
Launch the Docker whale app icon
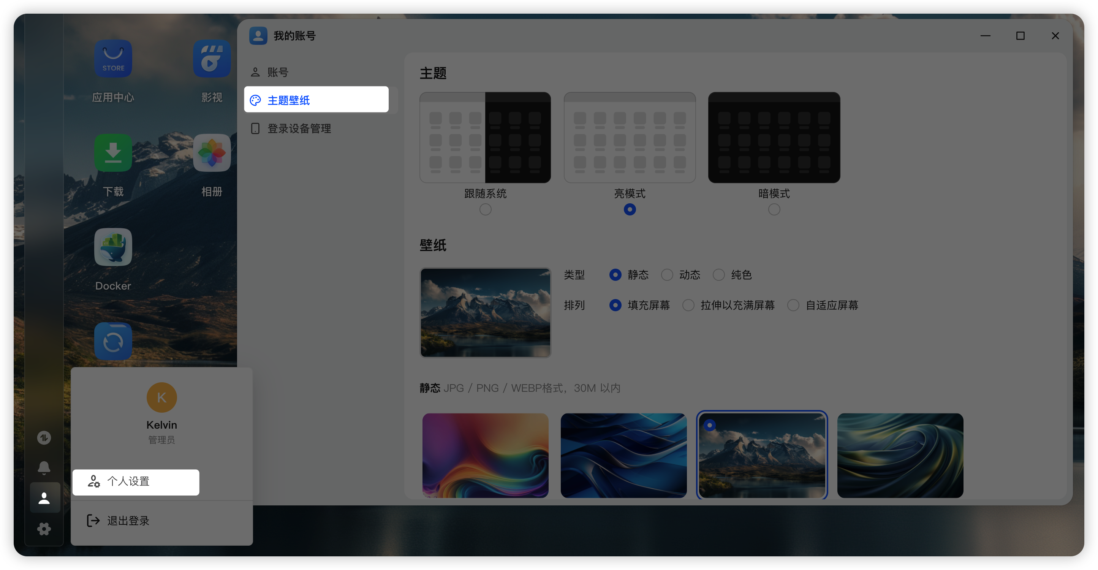pyautogui.click(x=113, y=247)
